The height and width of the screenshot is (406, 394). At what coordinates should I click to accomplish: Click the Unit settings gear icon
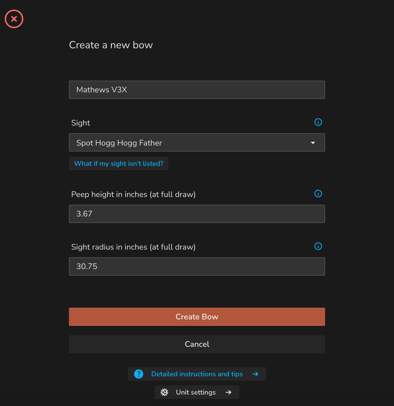pyautogui.click(x=164, y=392)
